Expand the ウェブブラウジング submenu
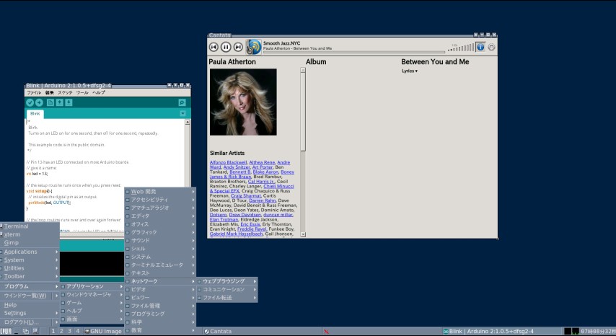616x336 pixels. (227, 281)
